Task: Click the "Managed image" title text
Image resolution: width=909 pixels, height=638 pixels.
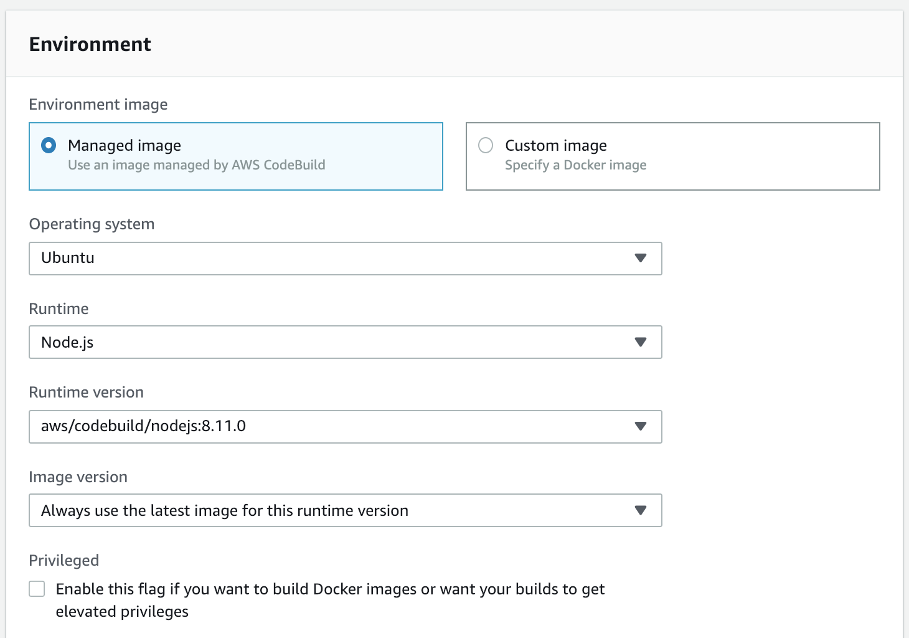Action: (125, 146)
